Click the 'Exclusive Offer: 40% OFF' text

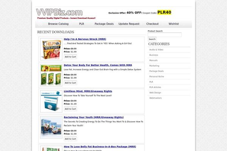(x=125, y=13)
